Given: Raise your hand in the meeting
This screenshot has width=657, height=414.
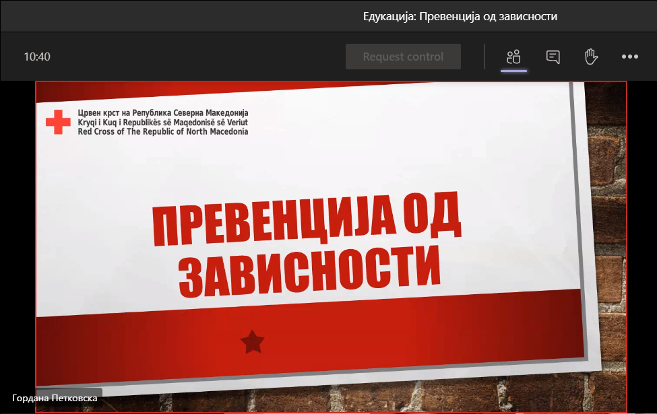Looking at the screenshot, I should click(x=591, y=57).
